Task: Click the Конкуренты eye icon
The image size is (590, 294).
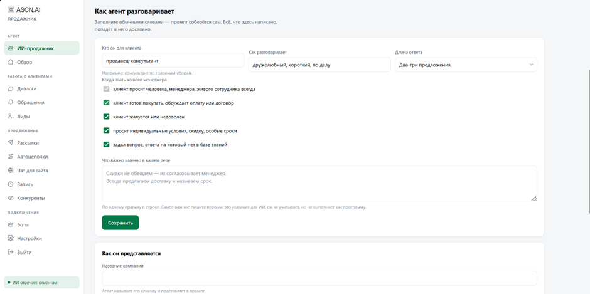Action: tap(11, 197)
